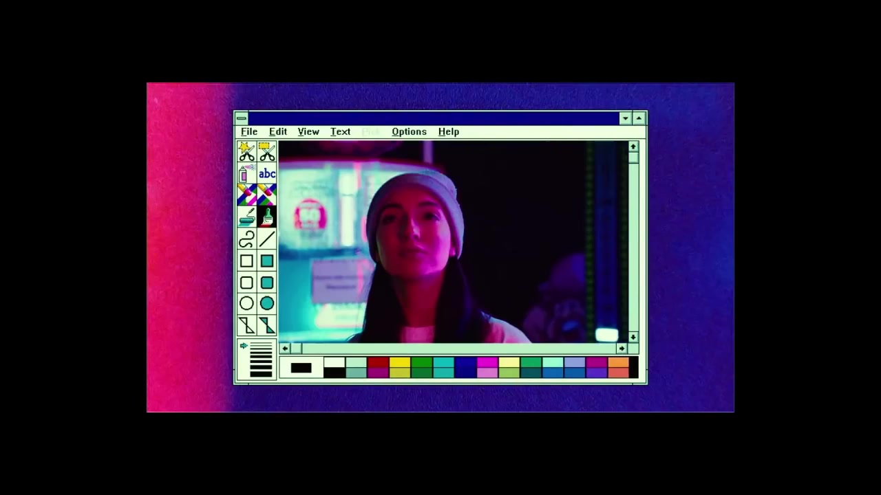This screenshot has width=881, height=495.
Task: Choose the Airbrush spray can tool
Action: (246, 174)
